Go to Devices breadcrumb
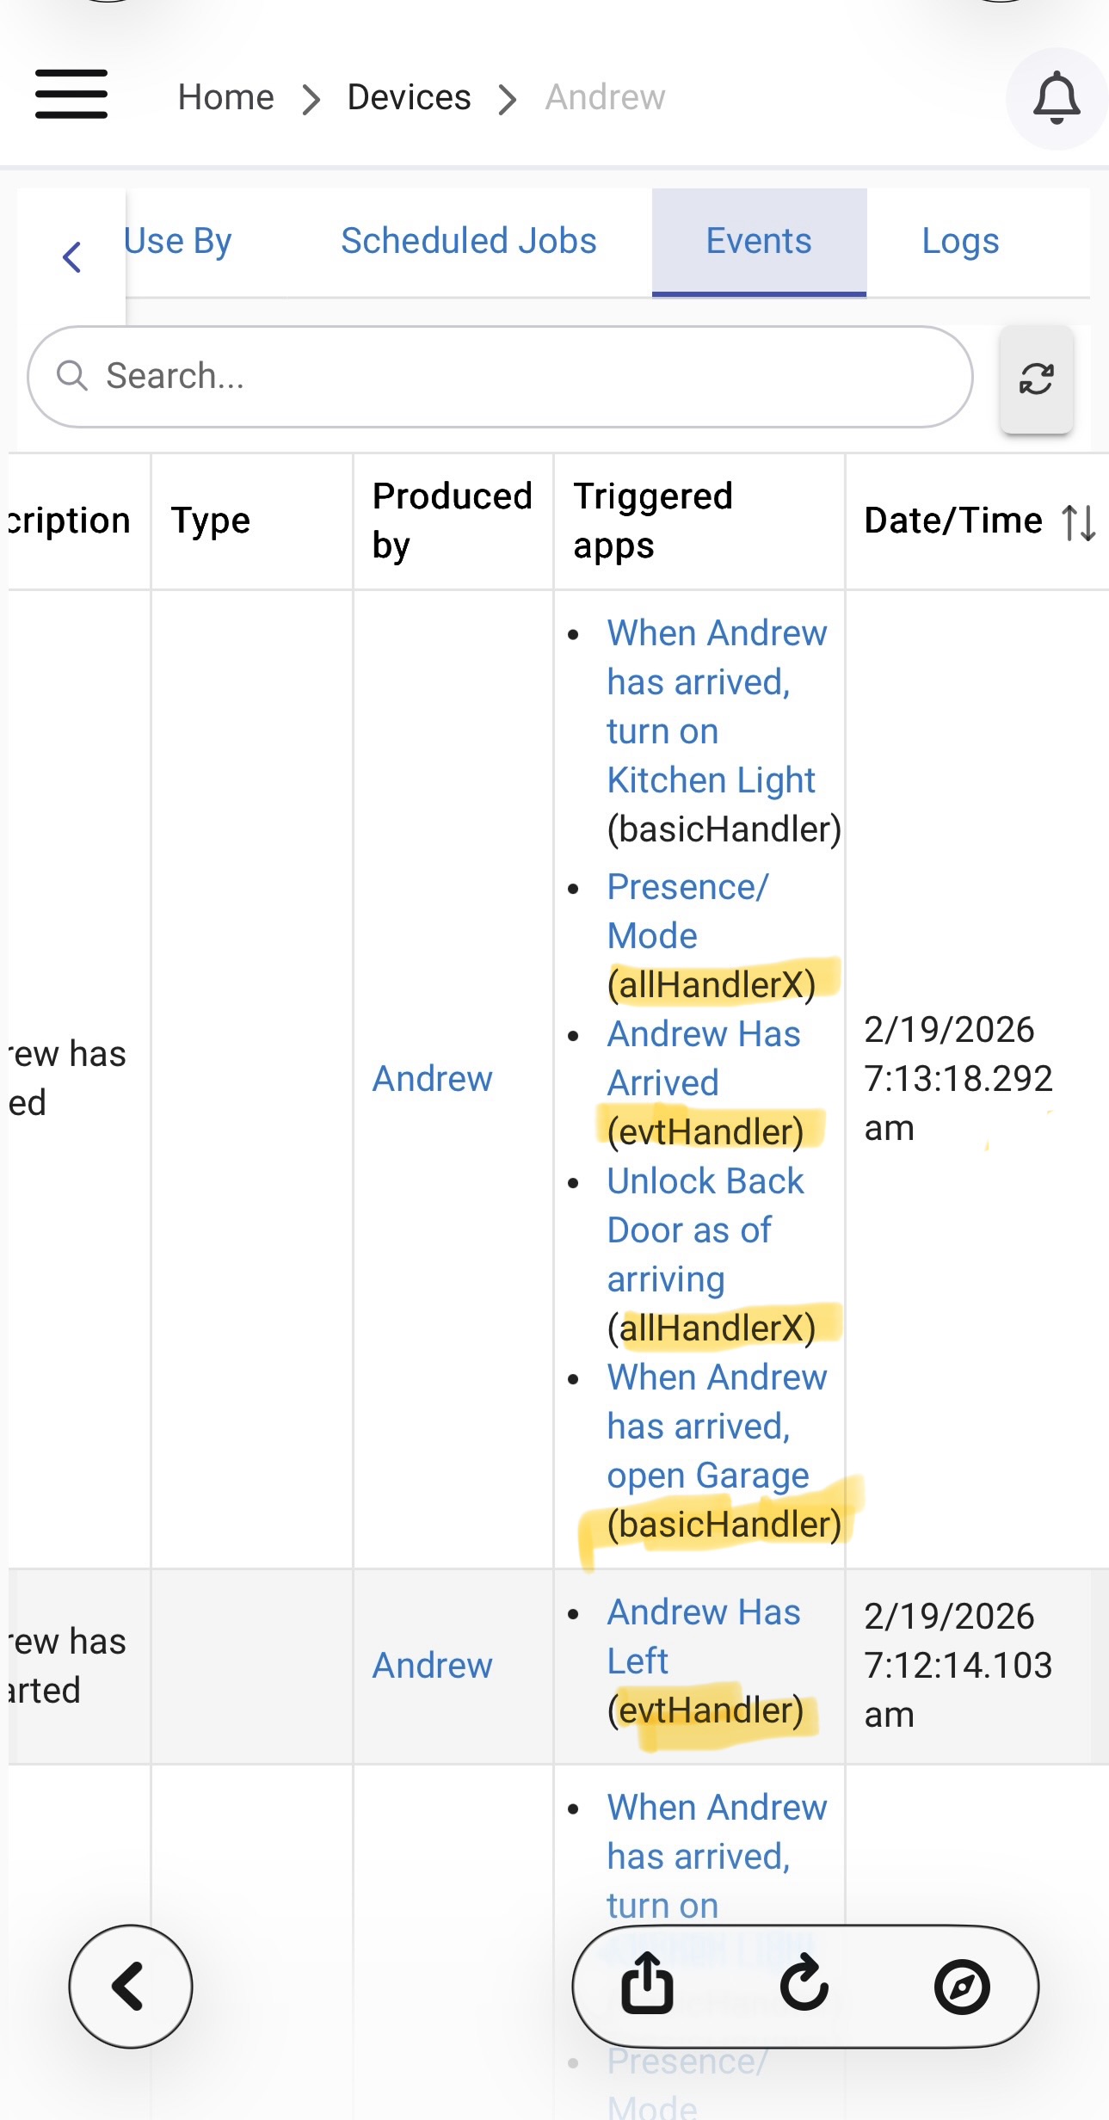1109x2120 pixels. click(409, 97)
